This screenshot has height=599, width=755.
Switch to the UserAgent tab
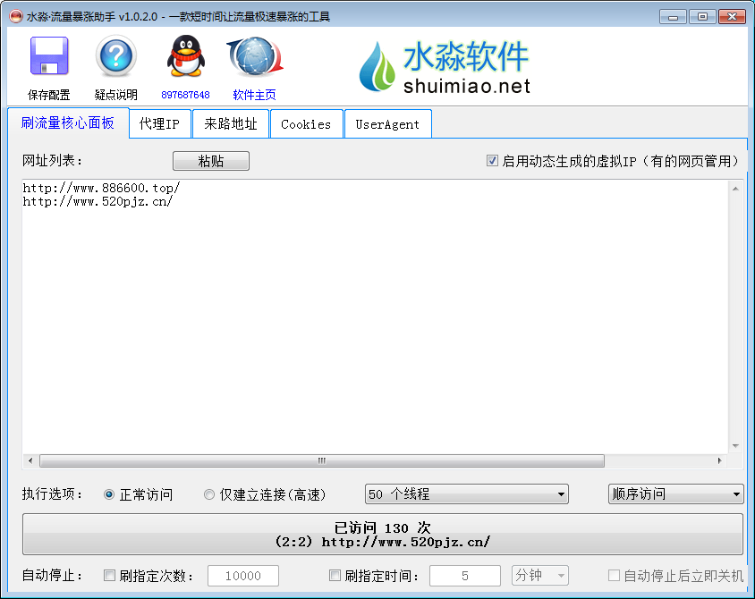coord(387,124)
